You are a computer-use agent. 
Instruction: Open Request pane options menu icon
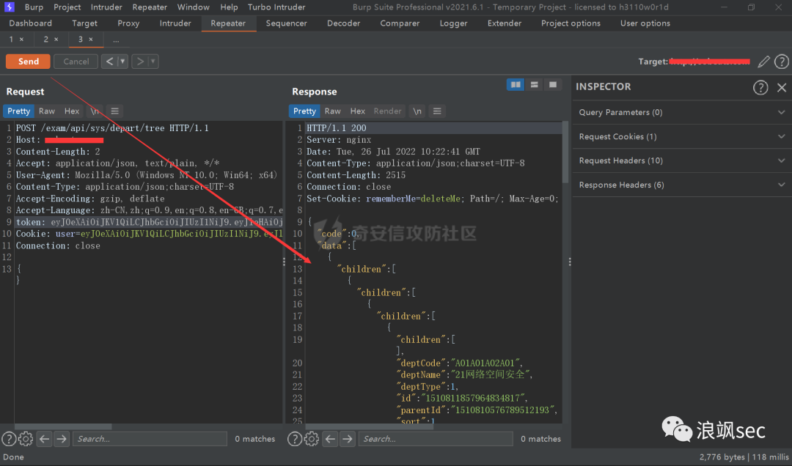[x=114, y=111]
